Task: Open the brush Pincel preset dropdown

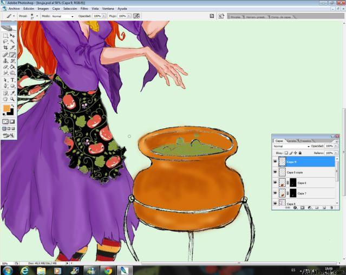Action: pos(37,16)
